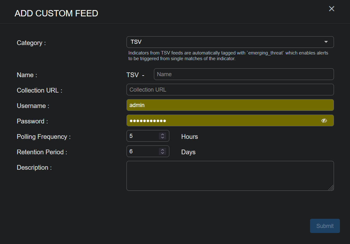Focus the Polling Frequency hours number box
The image size is (350, 244).
pyautogui.click(x=142, y=136)
